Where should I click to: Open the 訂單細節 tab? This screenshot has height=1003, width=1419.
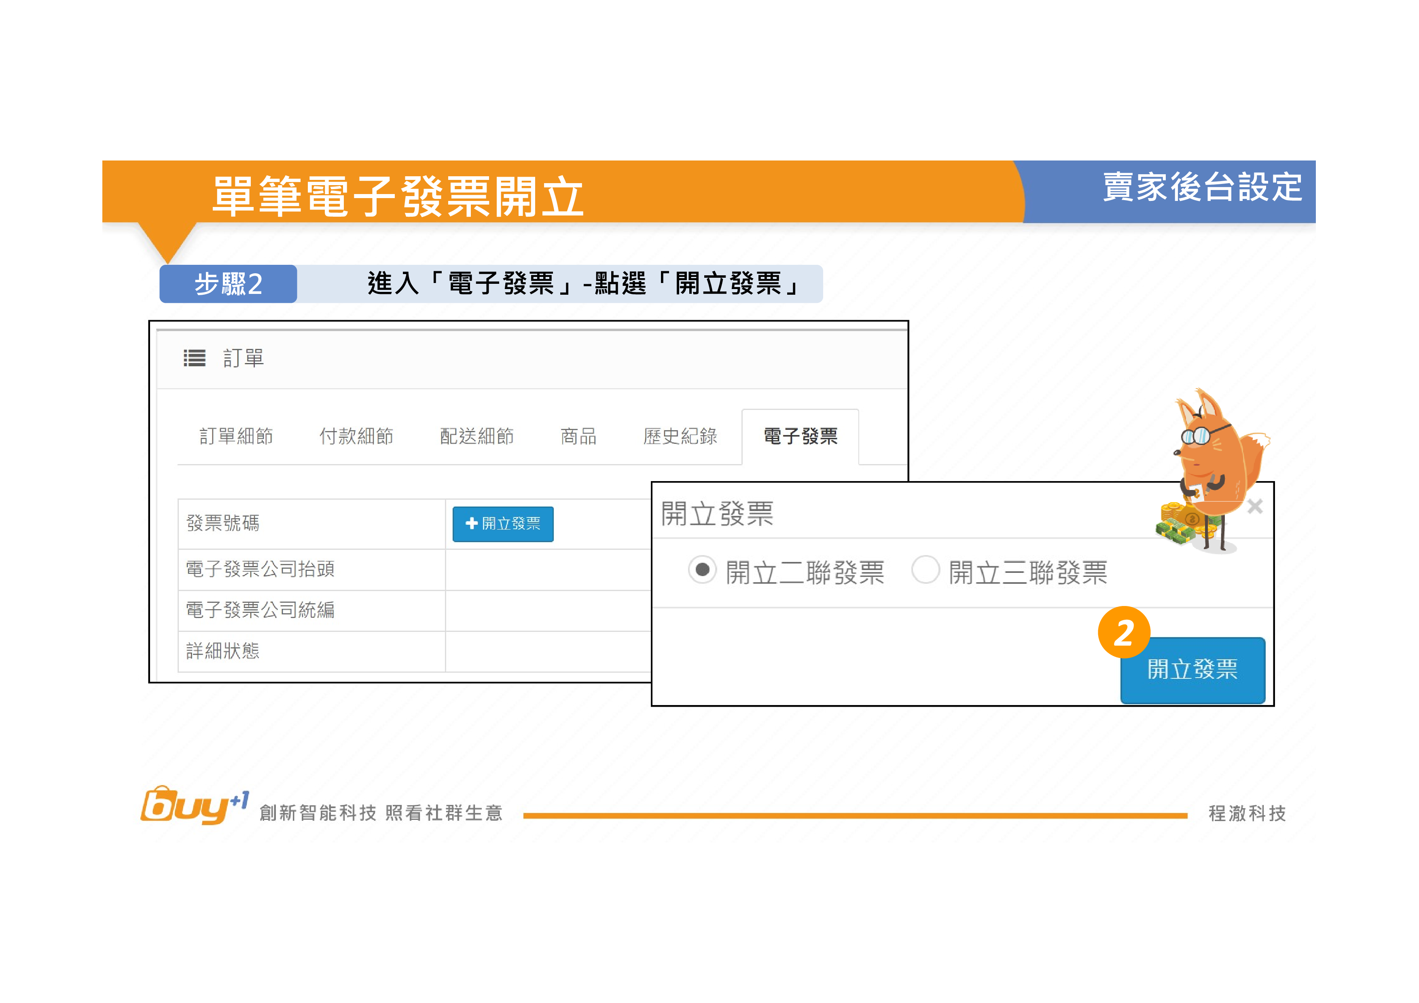click(236, 437)
